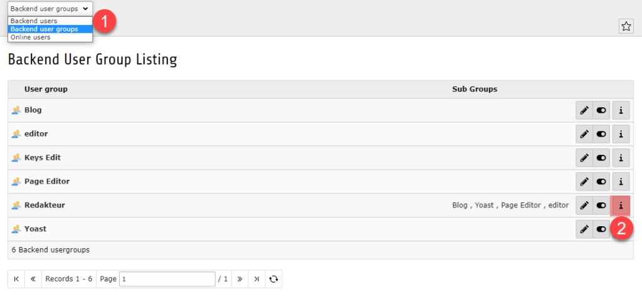Select Backend users from dropdown list
The height and width of the screenshot is (297, 642).
(x=34, y=21)
